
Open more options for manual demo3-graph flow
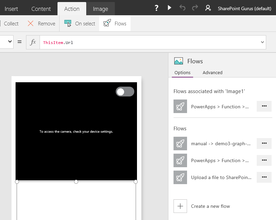tap(264, 143)
